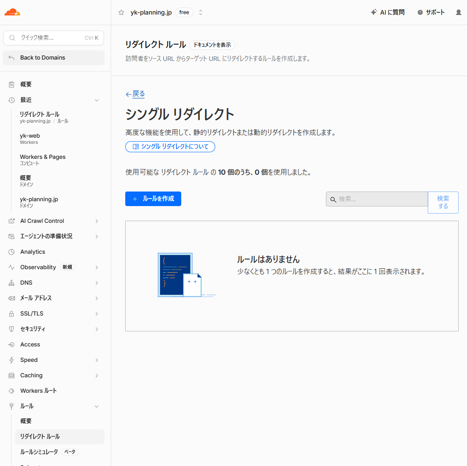Screen dimensions: 467x466
Task: Click the ←戻る back link
Action: coord(135,94)
